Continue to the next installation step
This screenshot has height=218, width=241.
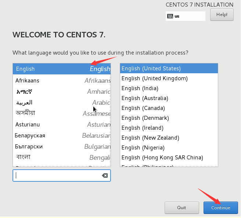pos(221,208)
